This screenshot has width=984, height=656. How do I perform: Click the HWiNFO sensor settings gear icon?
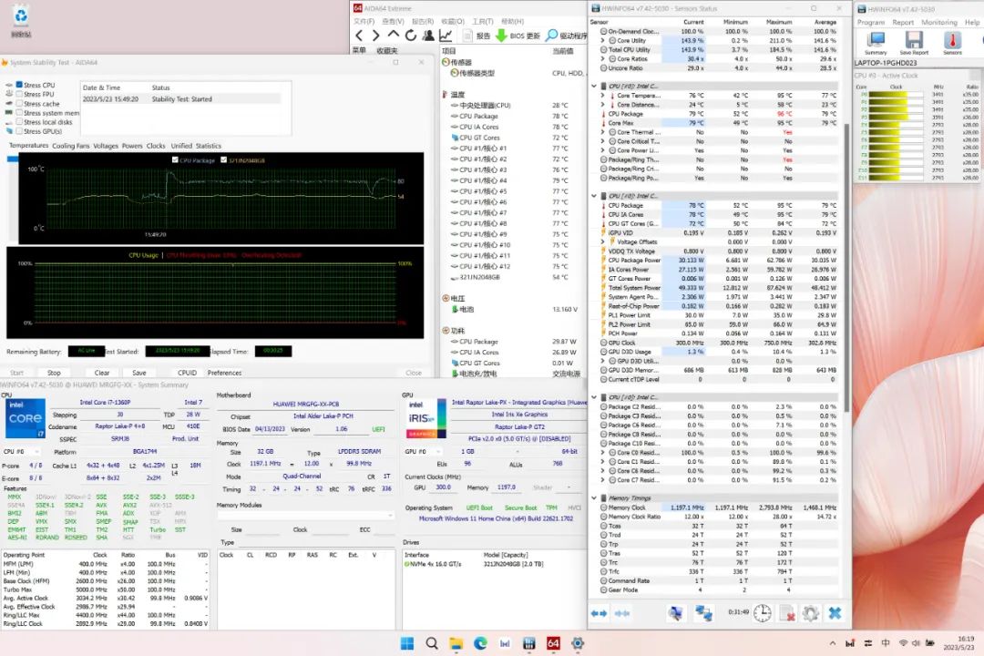810,613
